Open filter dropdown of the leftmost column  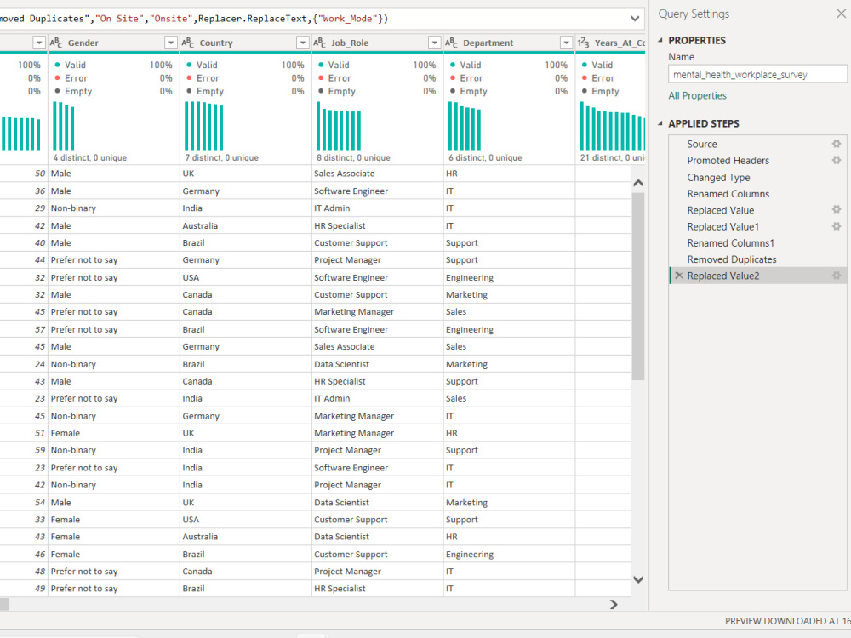(x=39, y=43)
